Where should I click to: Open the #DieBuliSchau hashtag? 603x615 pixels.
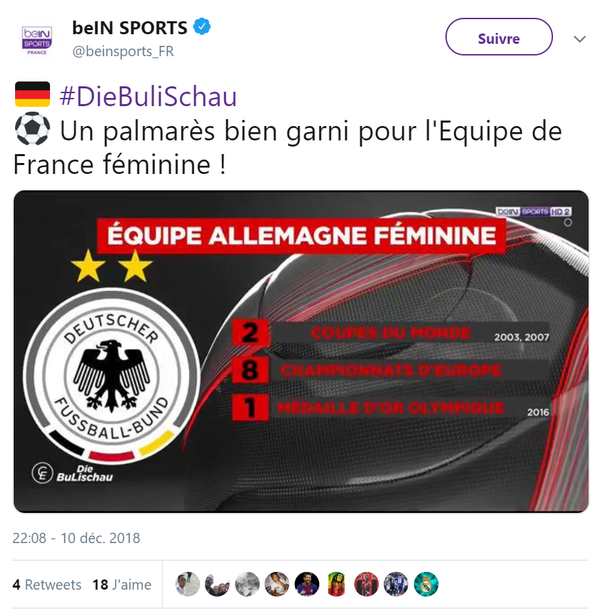point(148,97)
